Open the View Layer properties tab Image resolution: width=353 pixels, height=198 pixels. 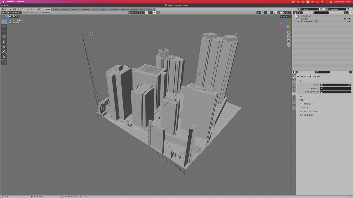point(294,89)
